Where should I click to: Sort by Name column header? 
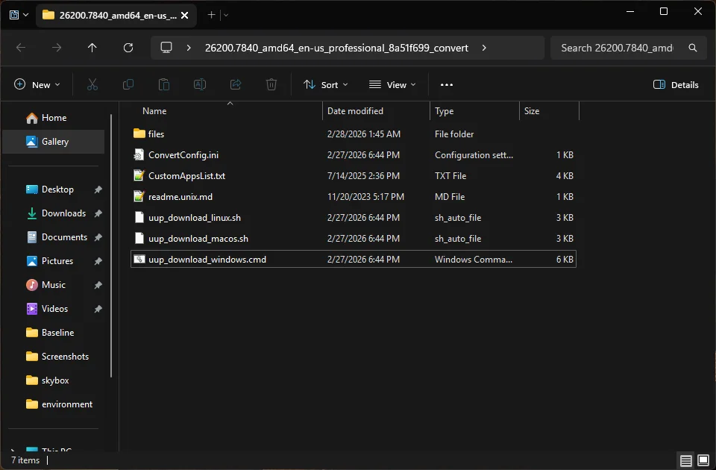(227, 111)
